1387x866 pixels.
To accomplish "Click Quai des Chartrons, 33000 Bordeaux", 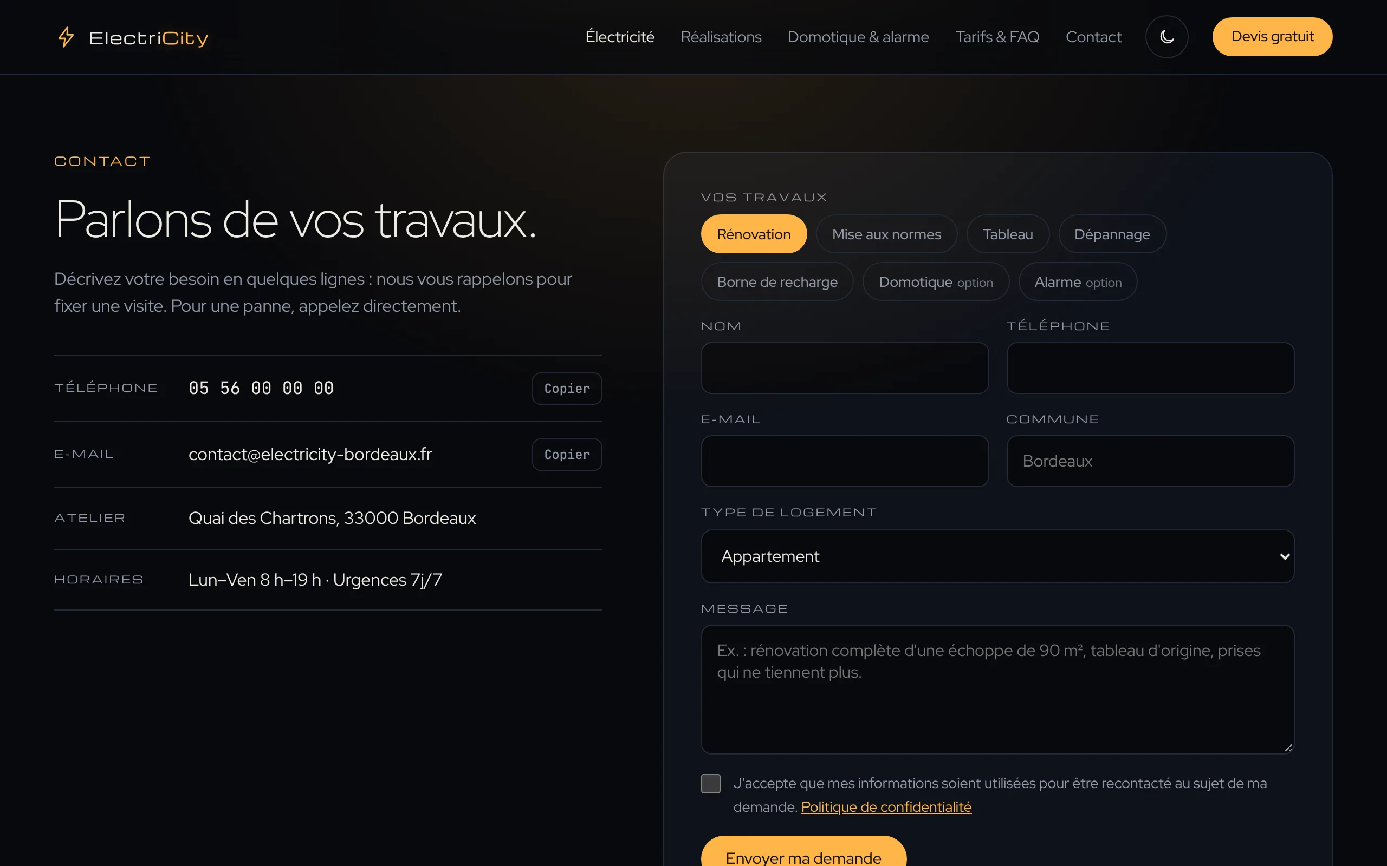I will tap(332, 519).
